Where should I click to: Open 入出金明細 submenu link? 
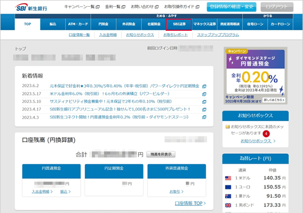click(108, 35)
